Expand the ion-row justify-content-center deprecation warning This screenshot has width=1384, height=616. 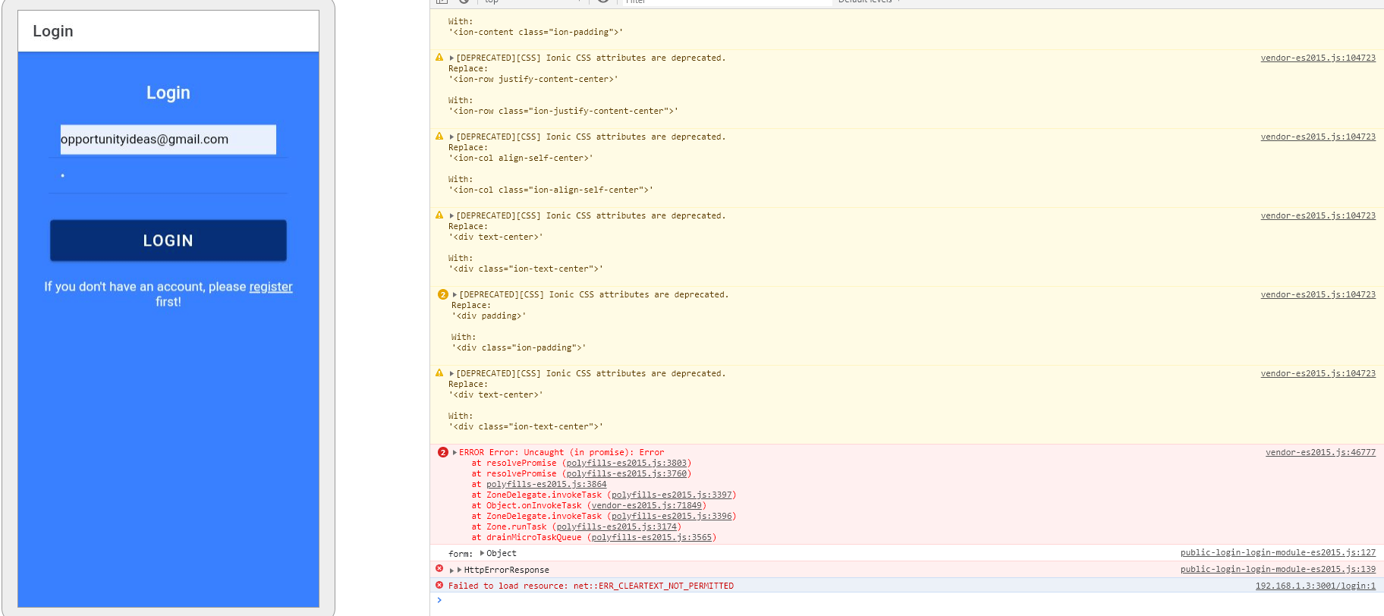tap(451, 58)
